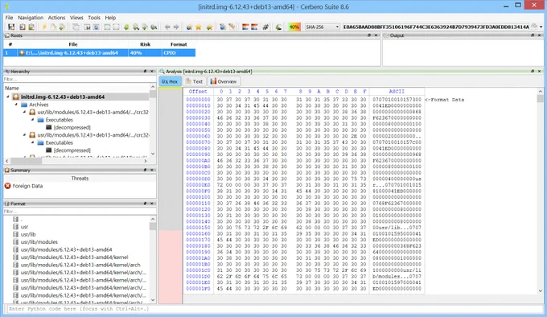Click the pencil edit toolbar icon
This screenshot has height=317, width=547.
(232, 27)
